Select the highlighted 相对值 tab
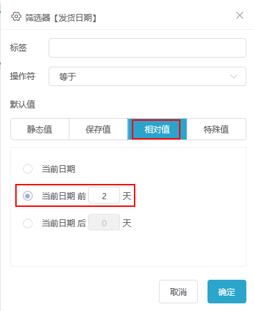This screenshot has width=254, height=311. 157,129
